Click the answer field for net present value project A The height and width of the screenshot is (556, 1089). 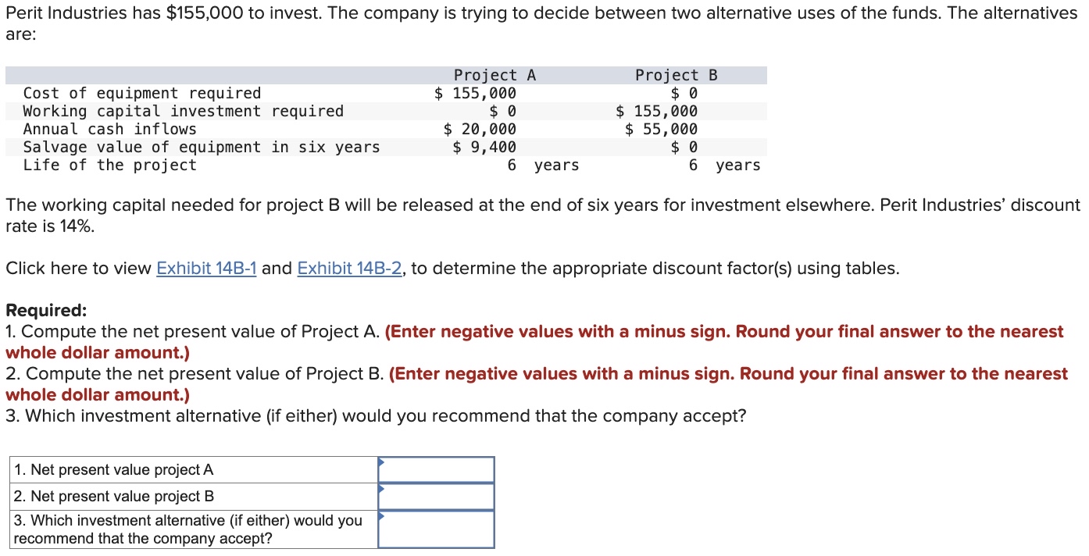437,469
